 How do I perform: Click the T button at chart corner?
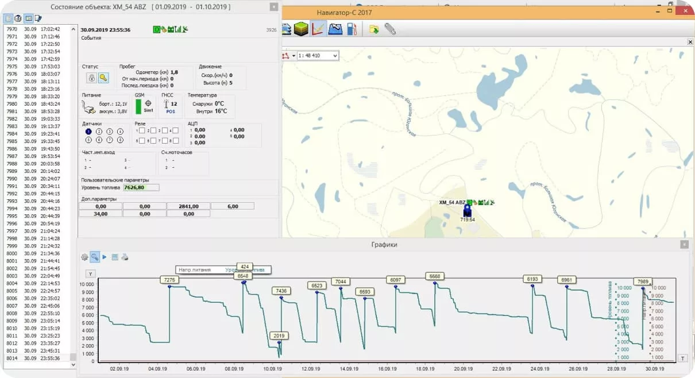click(x=682, y=358)
